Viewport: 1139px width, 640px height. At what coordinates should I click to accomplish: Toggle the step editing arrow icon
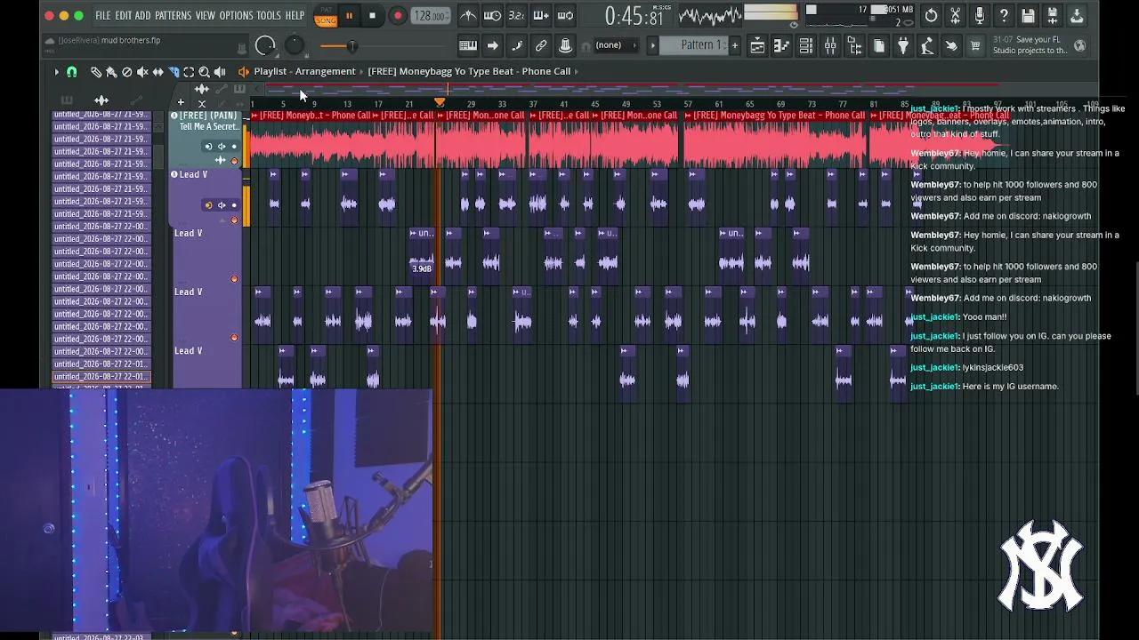492,45
